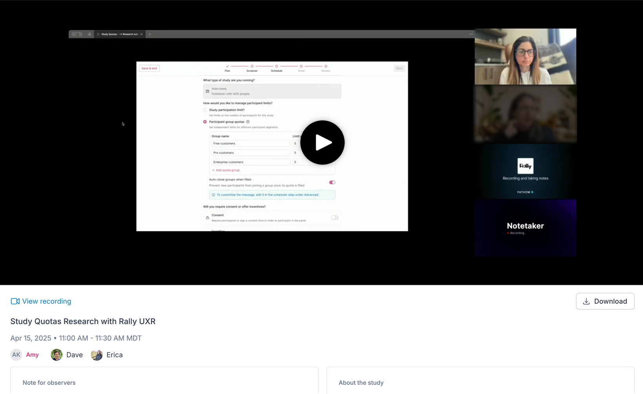Click the three-dots menu in the recorded browser

[470, 34]
